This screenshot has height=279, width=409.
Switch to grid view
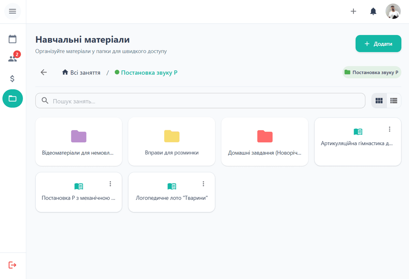tap(379, 101)
